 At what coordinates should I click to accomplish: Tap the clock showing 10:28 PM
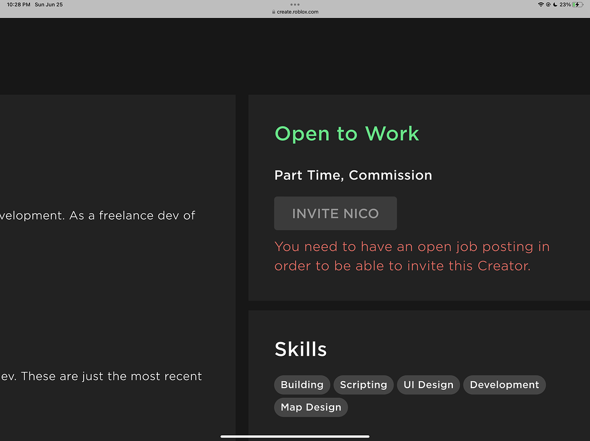tap(18, 5)
